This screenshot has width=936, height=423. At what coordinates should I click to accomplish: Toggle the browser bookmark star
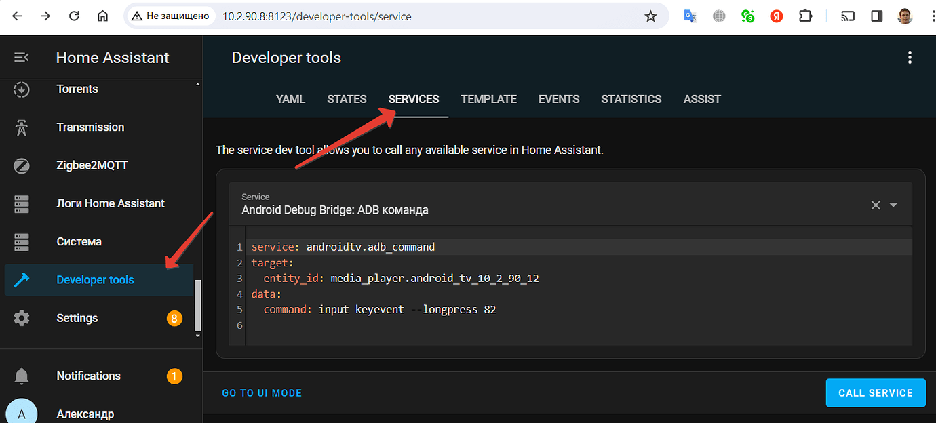[x=651, y=16]
